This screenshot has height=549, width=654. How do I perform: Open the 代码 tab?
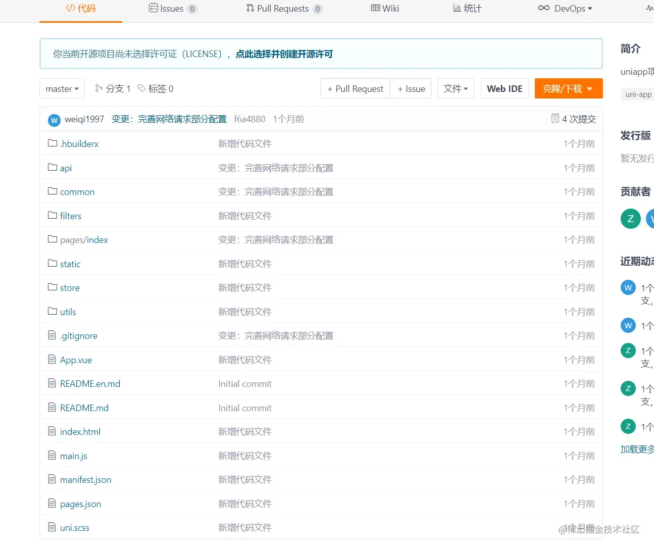pyautogui.click(x=81, y=9)
